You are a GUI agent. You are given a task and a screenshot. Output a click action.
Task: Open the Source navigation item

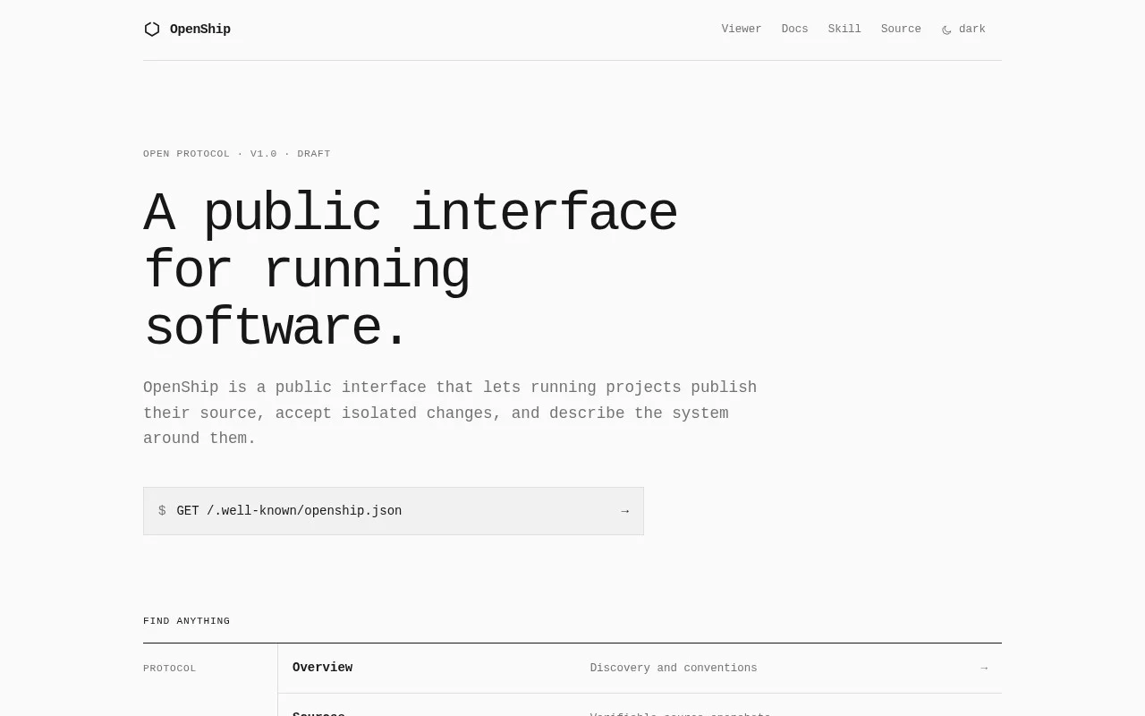tap(901, 30)
